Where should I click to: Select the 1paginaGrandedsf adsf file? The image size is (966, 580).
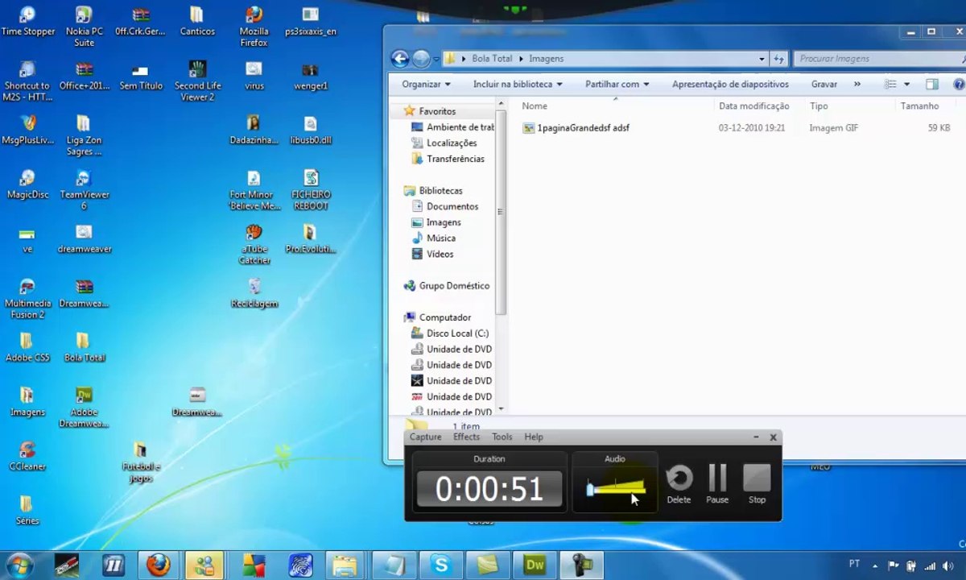click(575, 128)
